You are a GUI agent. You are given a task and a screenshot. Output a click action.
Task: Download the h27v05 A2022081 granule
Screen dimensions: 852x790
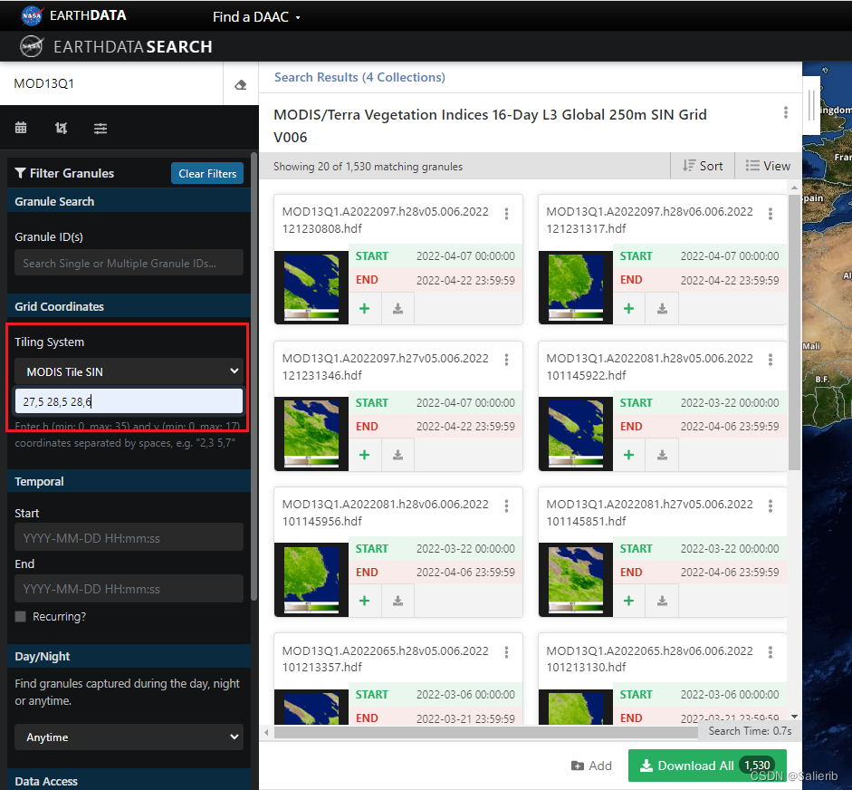[662, 601]
